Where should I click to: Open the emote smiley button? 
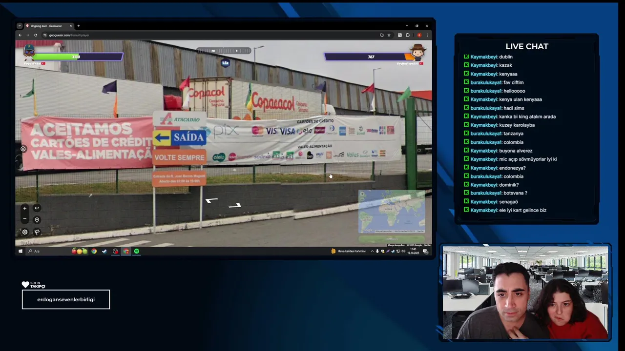tap(23, 149)
